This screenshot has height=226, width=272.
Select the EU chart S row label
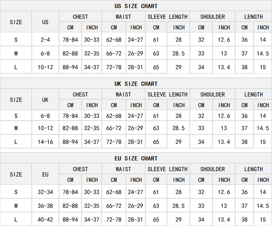[16, 192]
